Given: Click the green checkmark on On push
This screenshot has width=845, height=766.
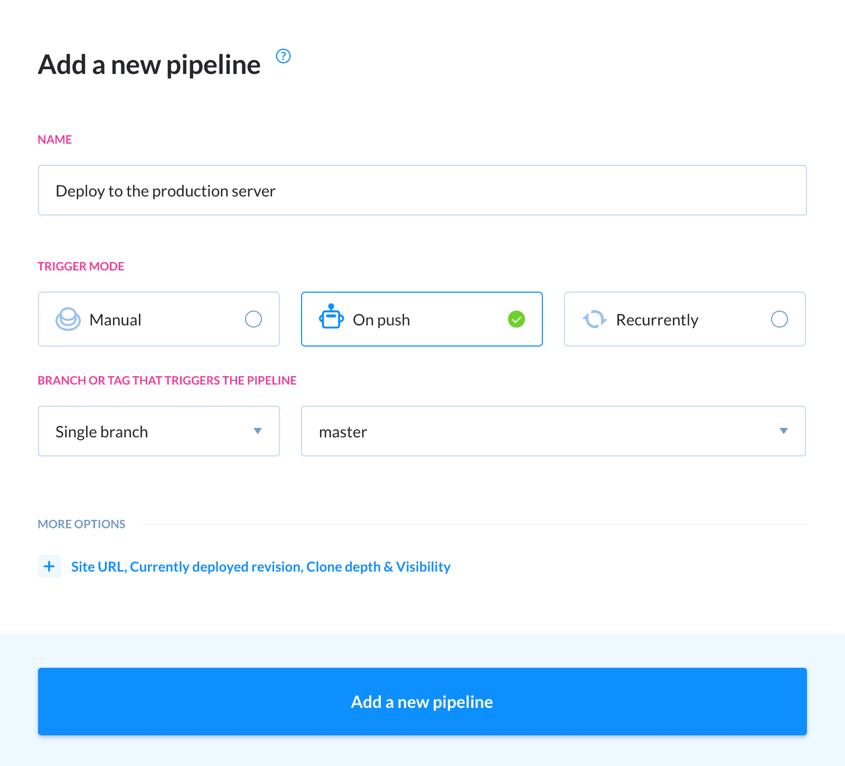Looking at the screenshot, I should [x=516, y=319].
